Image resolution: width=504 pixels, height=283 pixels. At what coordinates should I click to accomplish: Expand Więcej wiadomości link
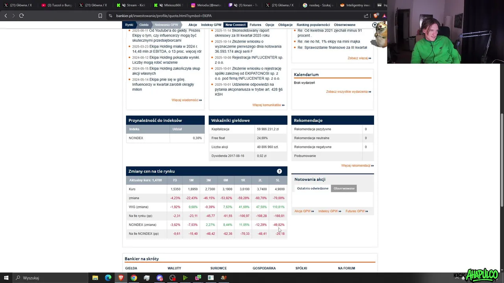pos(187,100)
